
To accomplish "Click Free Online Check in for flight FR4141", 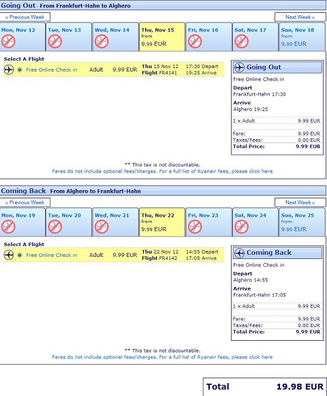I will (52, 70).
